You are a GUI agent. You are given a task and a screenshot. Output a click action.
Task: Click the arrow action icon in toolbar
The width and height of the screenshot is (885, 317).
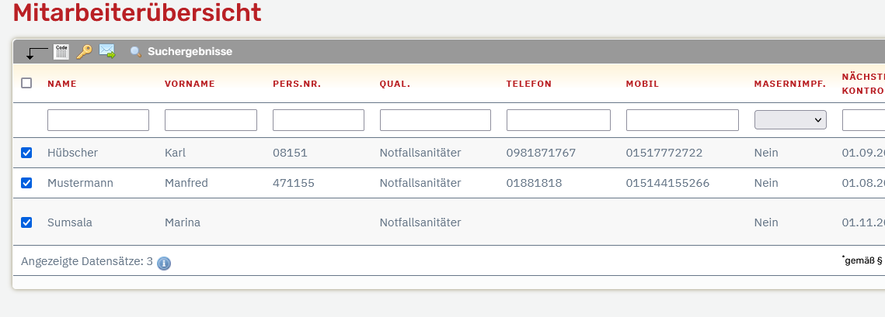pos(37,53)
